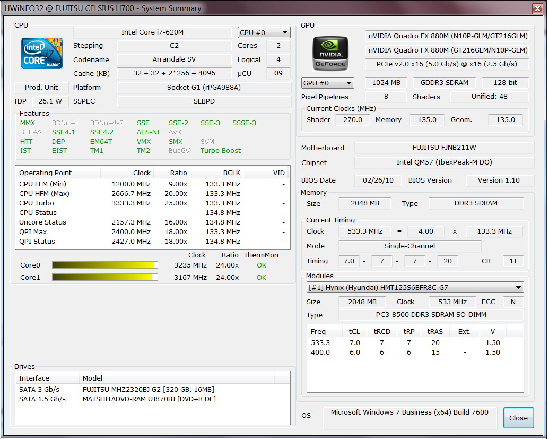549x439 pixels.
Task: Click the Unified: 48 shaders field
Action: 489,97
